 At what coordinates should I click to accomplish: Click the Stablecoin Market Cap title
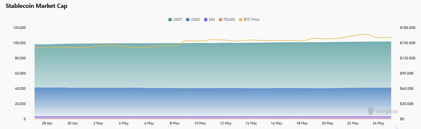(36, 6)
